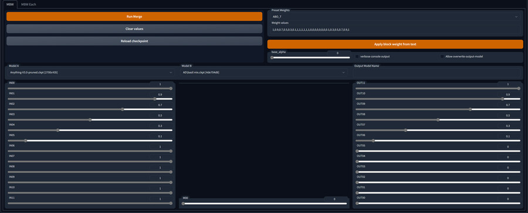Adjust the IN07 slider
528x213 pixels.
[90, 162]
